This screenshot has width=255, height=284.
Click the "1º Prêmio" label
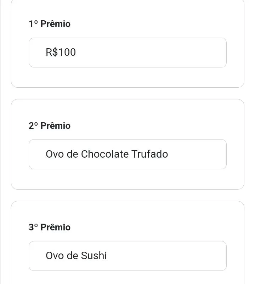click(x=50, y=24)
